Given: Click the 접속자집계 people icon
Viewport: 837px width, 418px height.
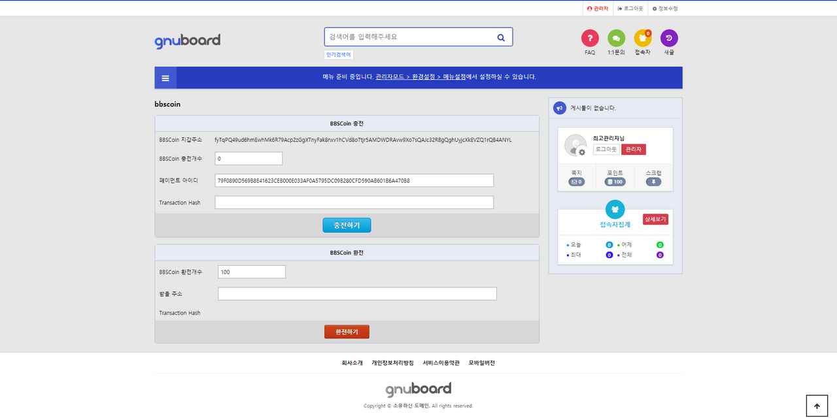Looking at the screenshot, I should click(615, 210).
